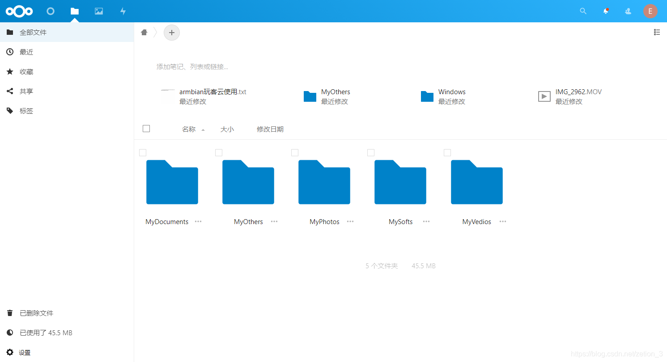Tick the checkbox on the MyDocuments folder

[x=142, y=152]
